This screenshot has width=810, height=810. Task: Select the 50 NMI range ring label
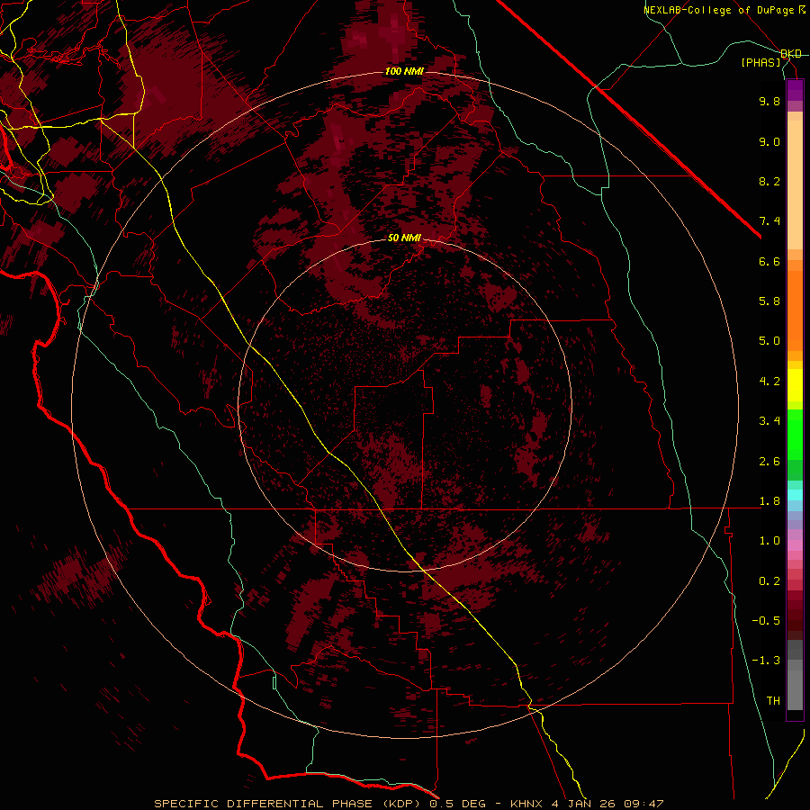[x=404, y=238]
